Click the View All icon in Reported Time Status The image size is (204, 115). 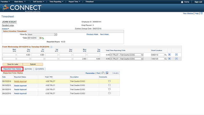coord(103,73)
